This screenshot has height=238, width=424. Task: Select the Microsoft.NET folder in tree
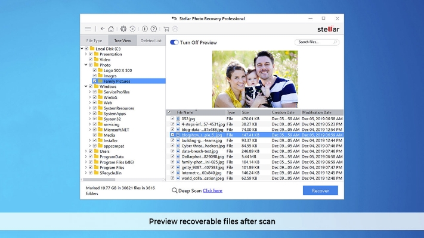click(x=116, y=130)
